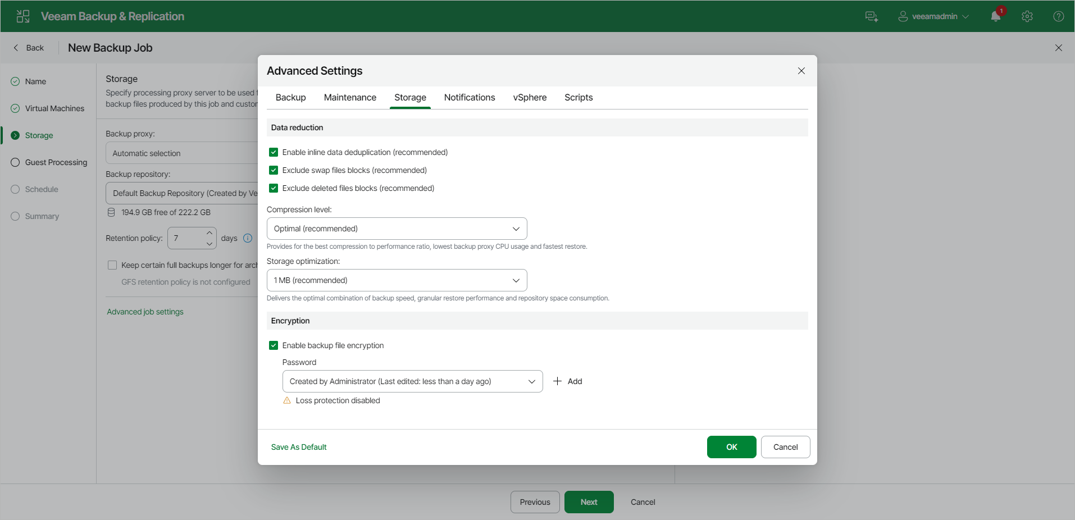Click the Back arrow icon
This screenshot has height=520, width=1075.
click(x=16, y=48)
